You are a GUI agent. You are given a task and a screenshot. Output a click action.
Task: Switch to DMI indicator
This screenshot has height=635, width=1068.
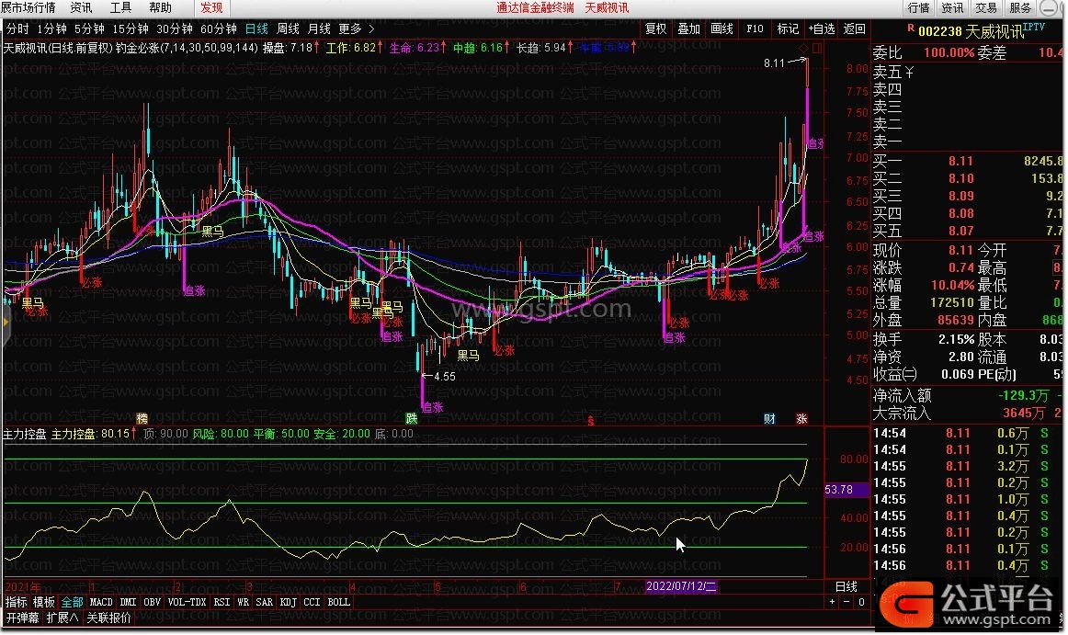128,602
